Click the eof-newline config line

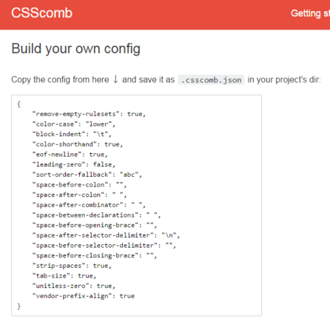70,155
